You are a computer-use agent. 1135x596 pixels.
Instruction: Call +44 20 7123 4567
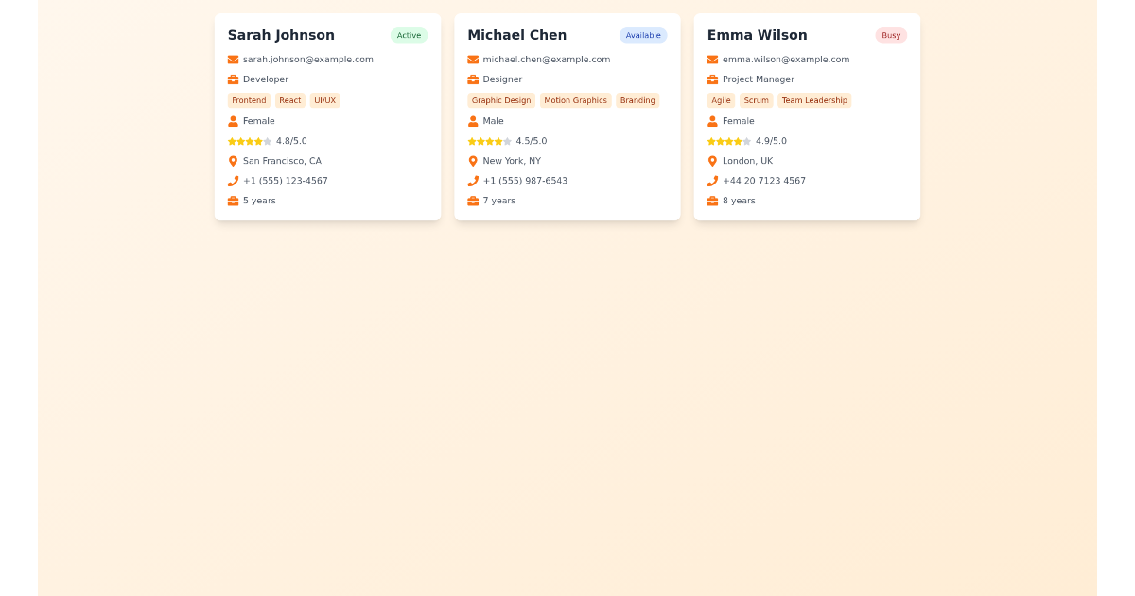pos(764,181)
